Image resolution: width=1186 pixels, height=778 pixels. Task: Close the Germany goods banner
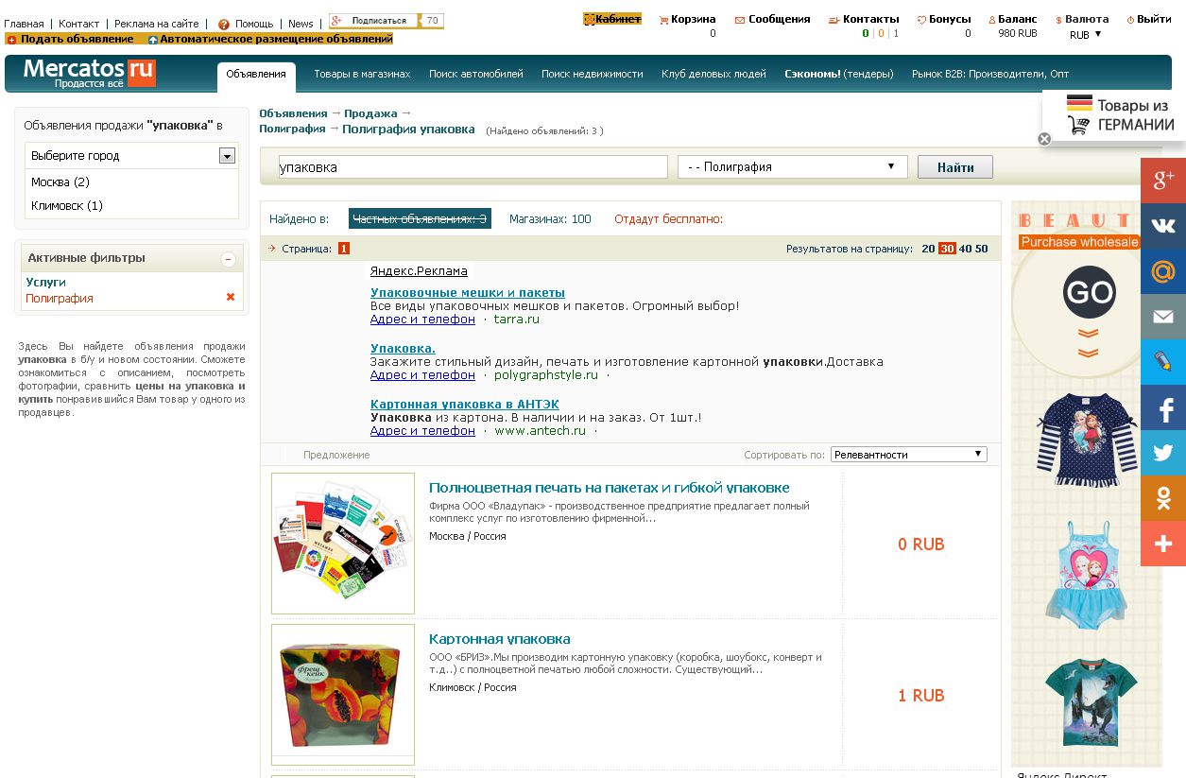click(1044, 139)
